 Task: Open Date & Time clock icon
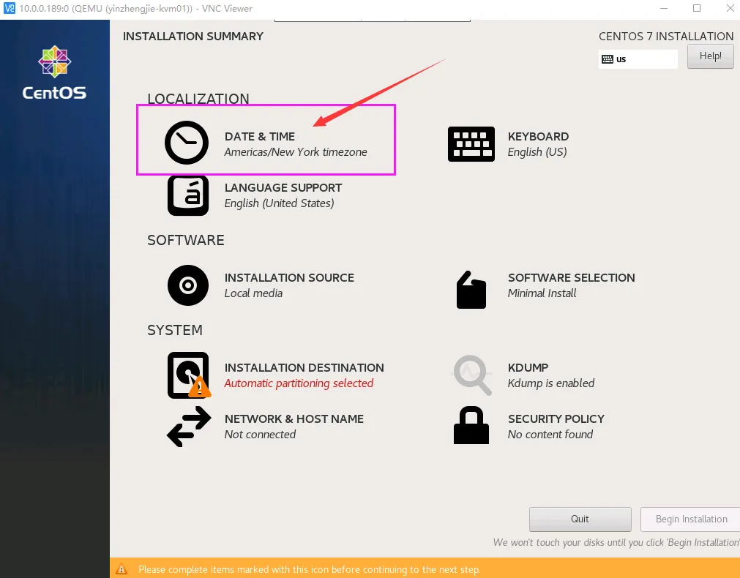pyautogui.click(x=187, y=143)
